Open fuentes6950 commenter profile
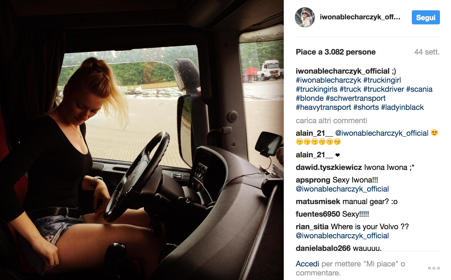Image resolution: width=451 pixels, height=280 pixels. coord(318,214)
